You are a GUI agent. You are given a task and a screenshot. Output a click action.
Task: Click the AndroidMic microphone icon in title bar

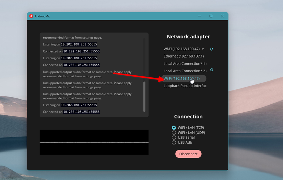click(x=31, y=16)
